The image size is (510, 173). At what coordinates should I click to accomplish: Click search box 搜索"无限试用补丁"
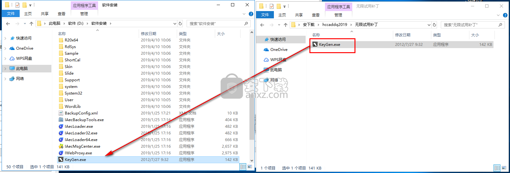coord(473,25)
